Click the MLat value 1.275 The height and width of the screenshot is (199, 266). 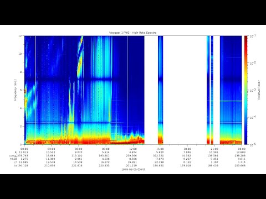(24, 159)
